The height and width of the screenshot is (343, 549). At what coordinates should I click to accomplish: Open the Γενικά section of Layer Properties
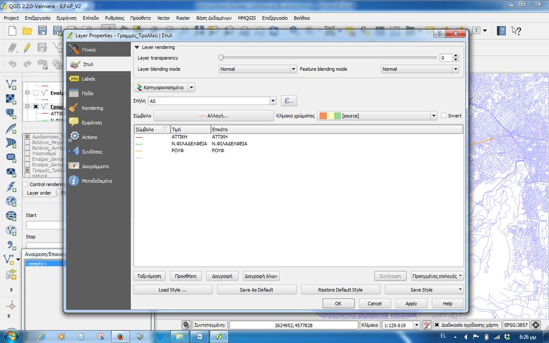99,50
